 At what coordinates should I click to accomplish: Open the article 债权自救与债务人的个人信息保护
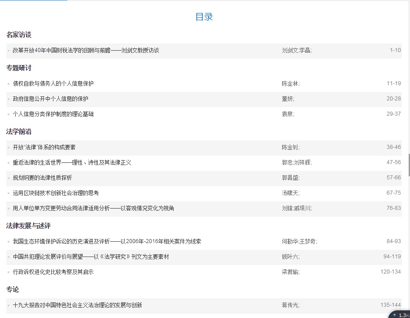pos(53,84)
